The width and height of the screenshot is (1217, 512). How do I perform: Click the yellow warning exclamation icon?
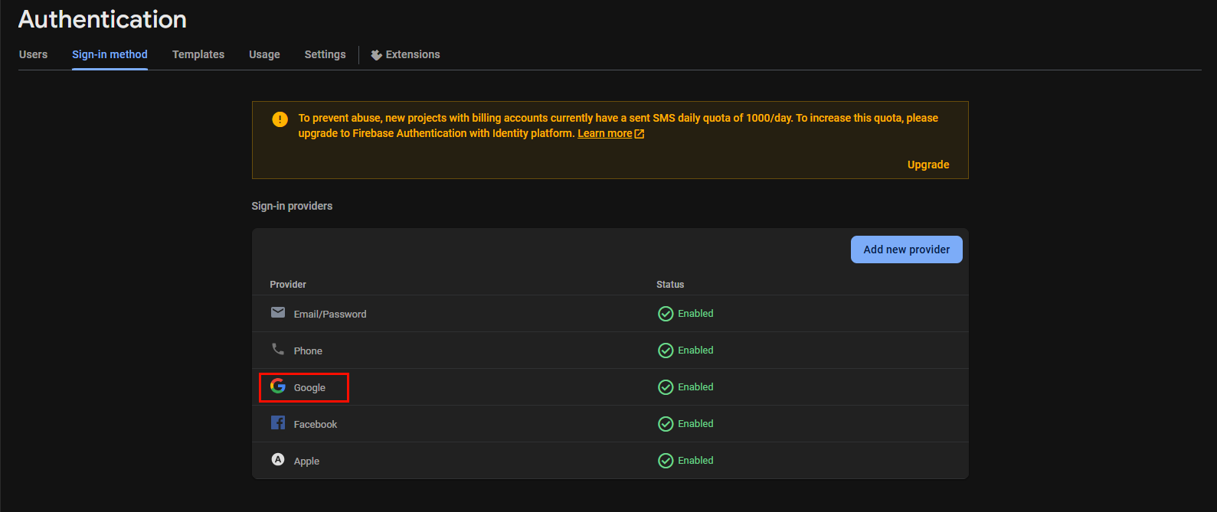click(x=280, y=119)
